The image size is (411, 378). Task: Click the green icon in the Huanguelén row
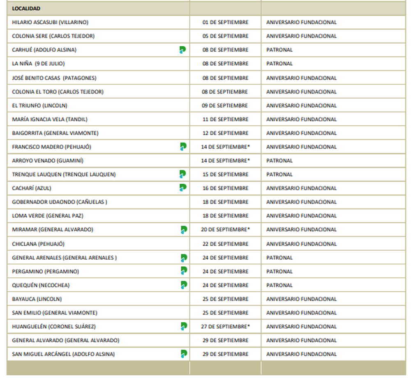click(183, 326)
